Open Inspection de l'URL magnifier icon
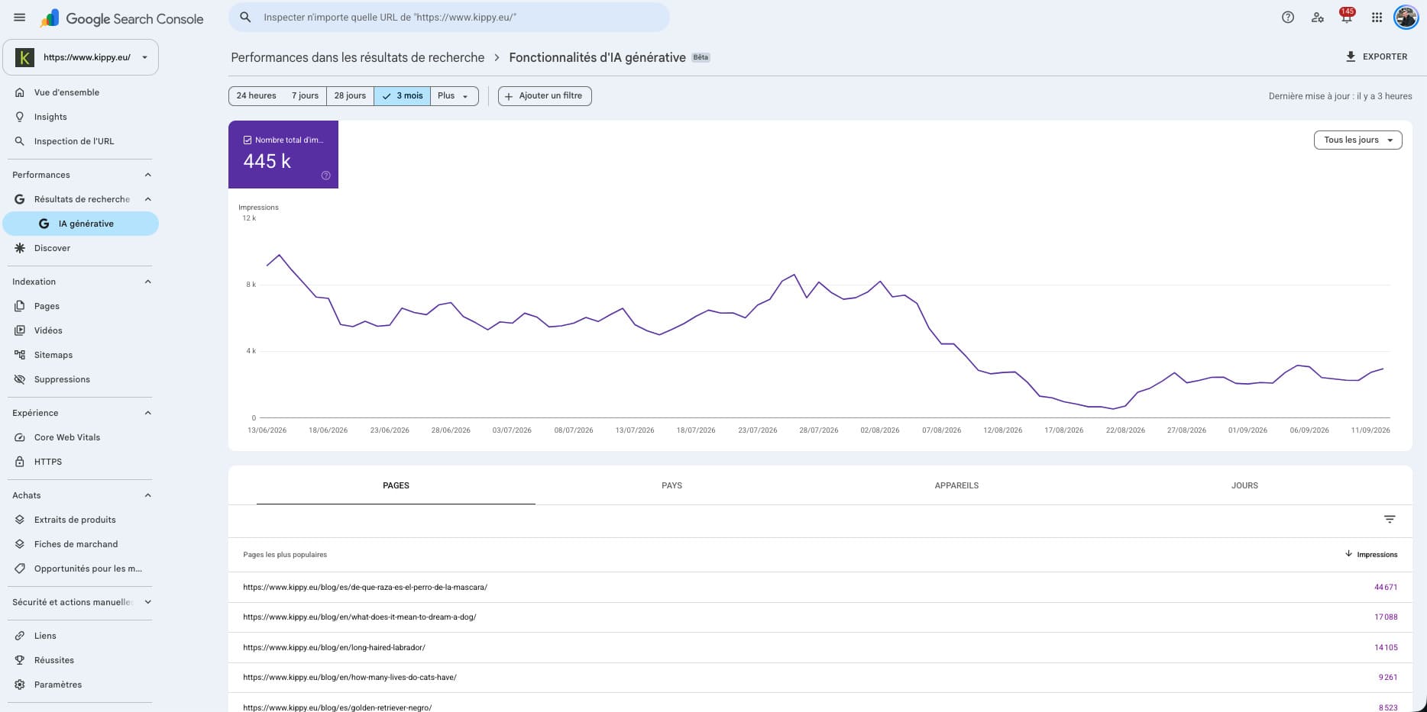 coord(20,141)
